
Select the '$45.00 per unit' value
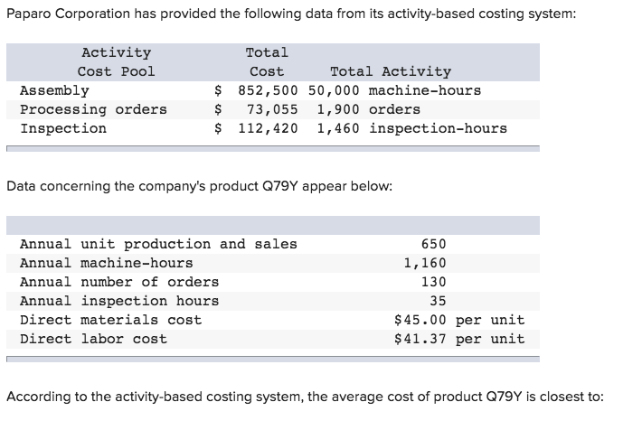coord(459,320)
